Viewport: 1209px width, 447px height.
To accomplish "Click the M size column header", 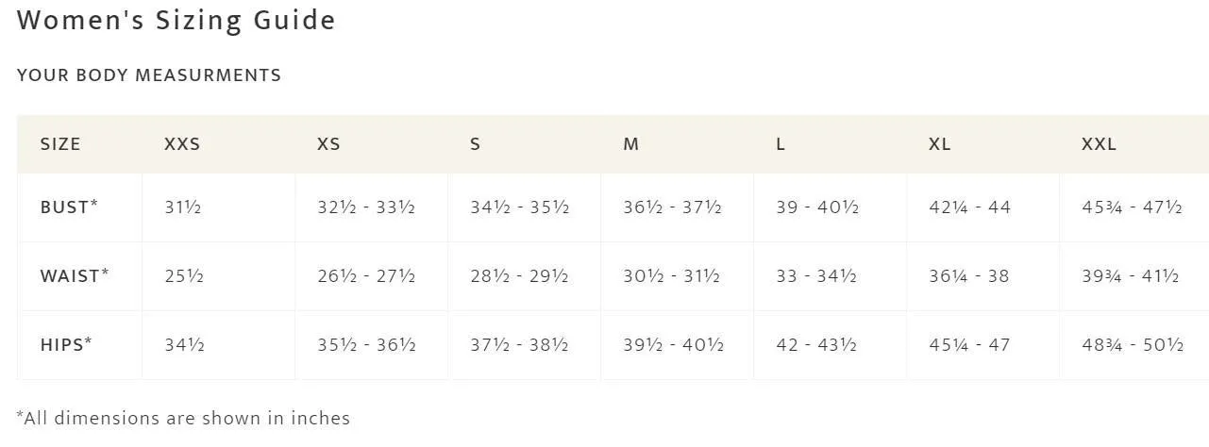I will tap(630, 144).
